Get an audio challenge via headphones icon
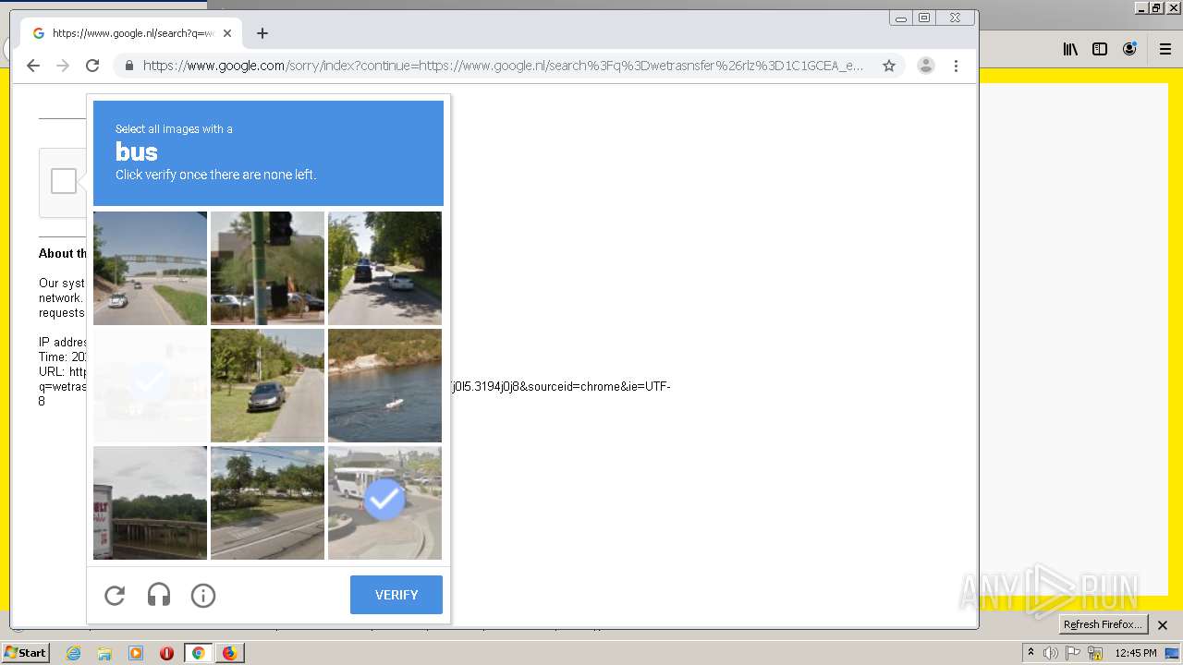Viewport: 1183px width, 665px height. 159,596
